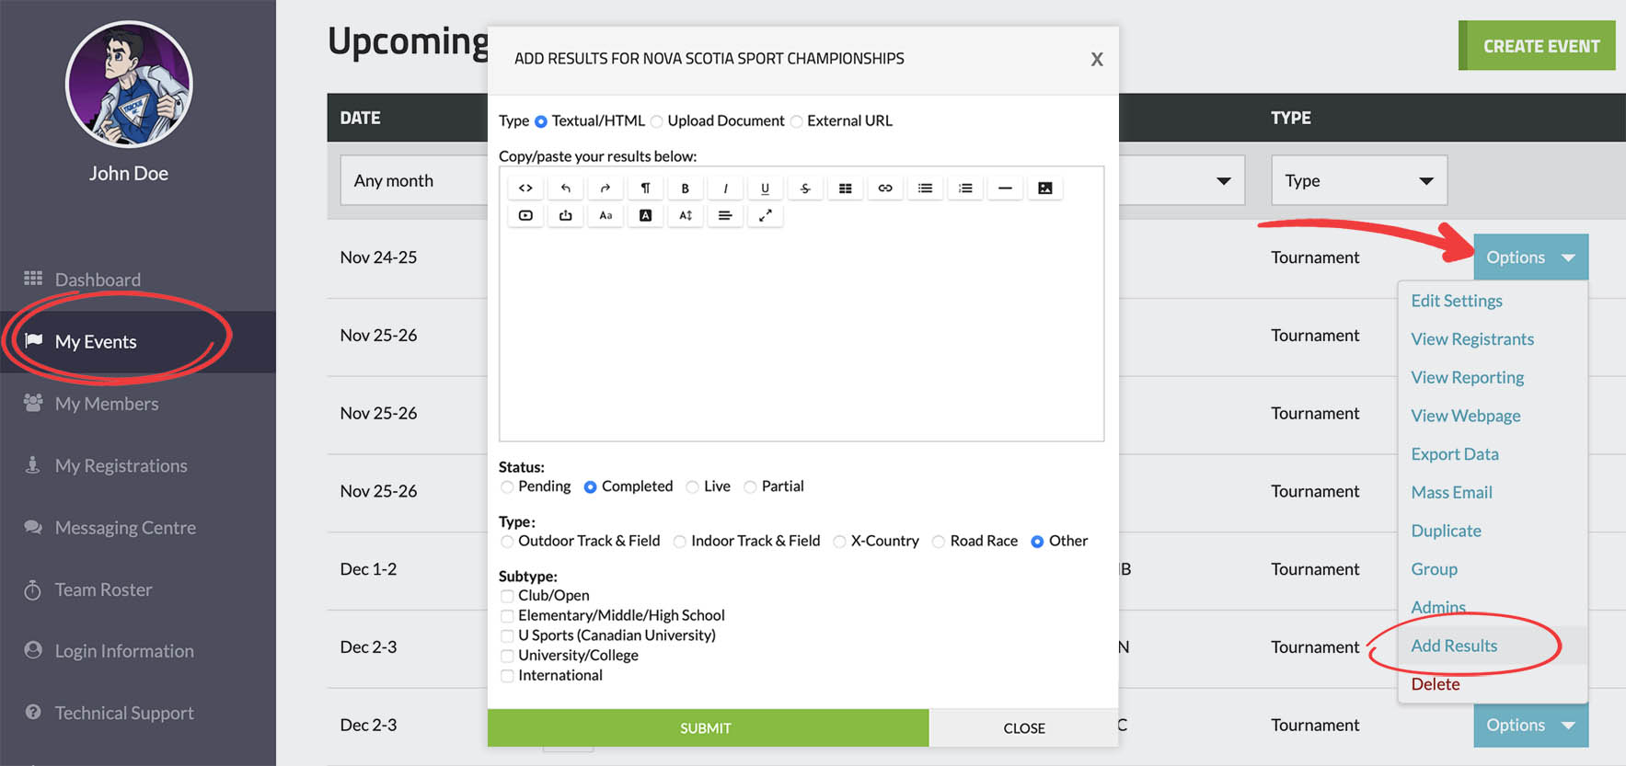Open the Options dropdown for Nov 24-25

[1529, 257]
